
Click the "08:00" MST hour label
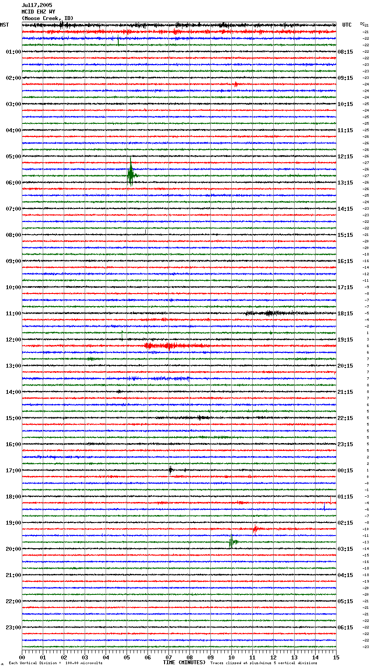[14, 235]
